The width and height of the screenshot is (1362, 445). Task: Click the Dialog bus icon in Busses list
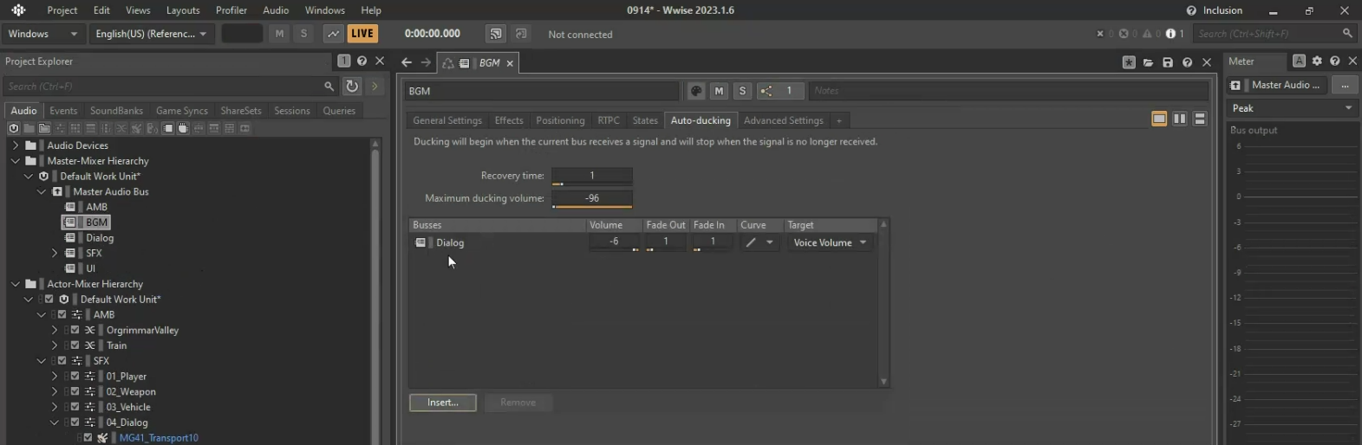(x=420, y=242)
